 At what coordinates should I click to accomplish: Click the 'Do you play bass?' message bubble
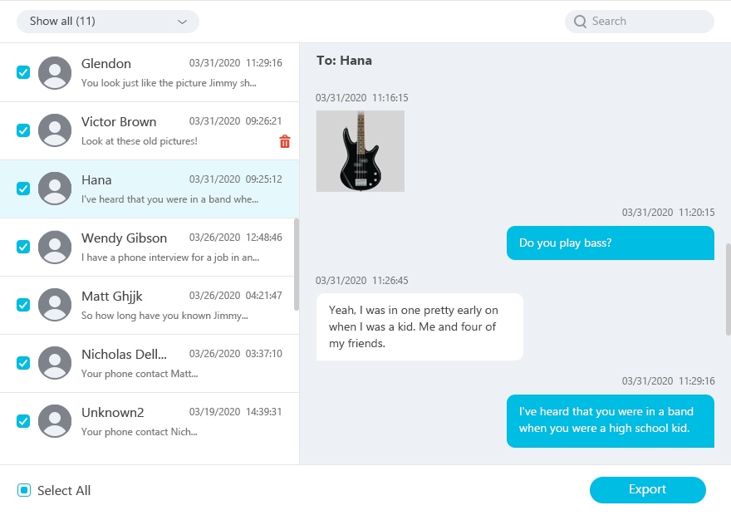pyautogui.click(x=611, y=243)
